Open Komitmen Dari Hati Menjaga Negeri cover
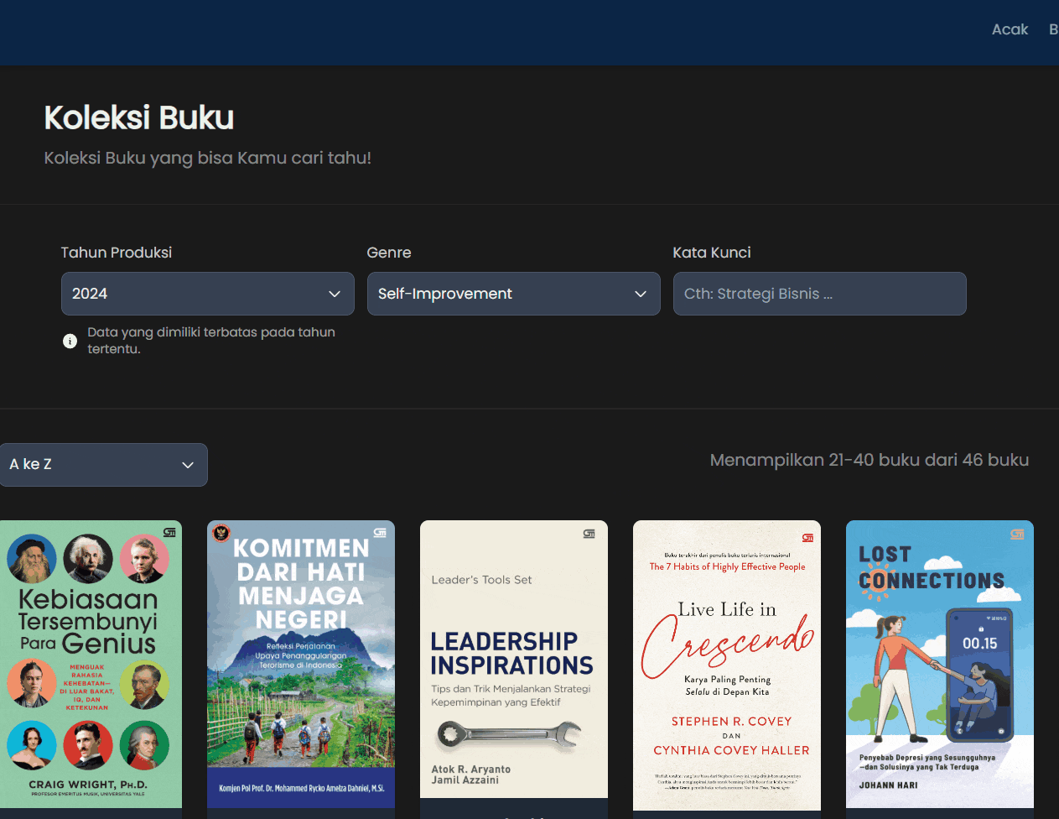Viewport: 1059px width, 819px height. coord(301,665)
